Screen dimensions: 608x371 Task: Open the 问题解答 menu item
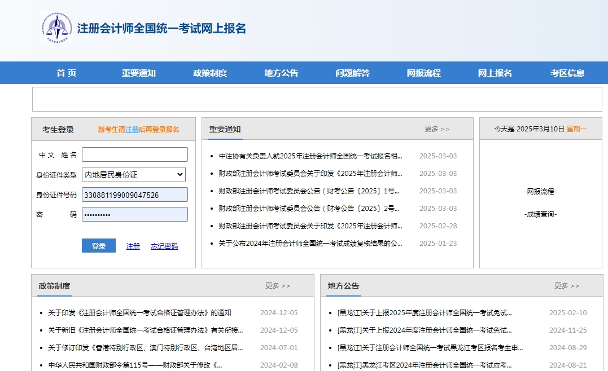coord(352,72)
